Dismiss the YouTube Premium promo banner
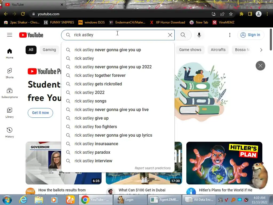 260,66
